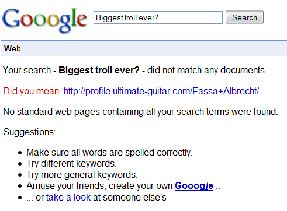The height and width of the screenshot is (211, 287).
Task: Click the 'Suggestions:' heading
Action: point(29,132)
